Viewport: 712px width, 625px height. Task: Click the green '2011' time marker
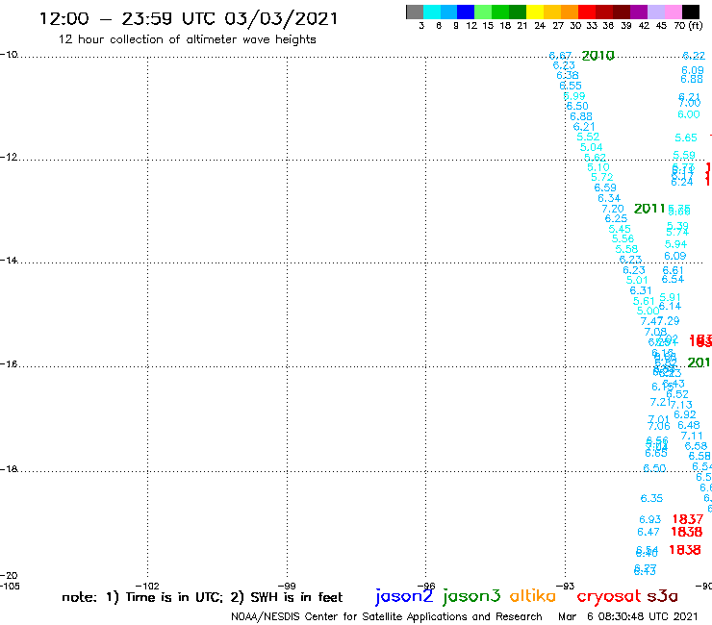pyautogui.click(x=649, y=209)
